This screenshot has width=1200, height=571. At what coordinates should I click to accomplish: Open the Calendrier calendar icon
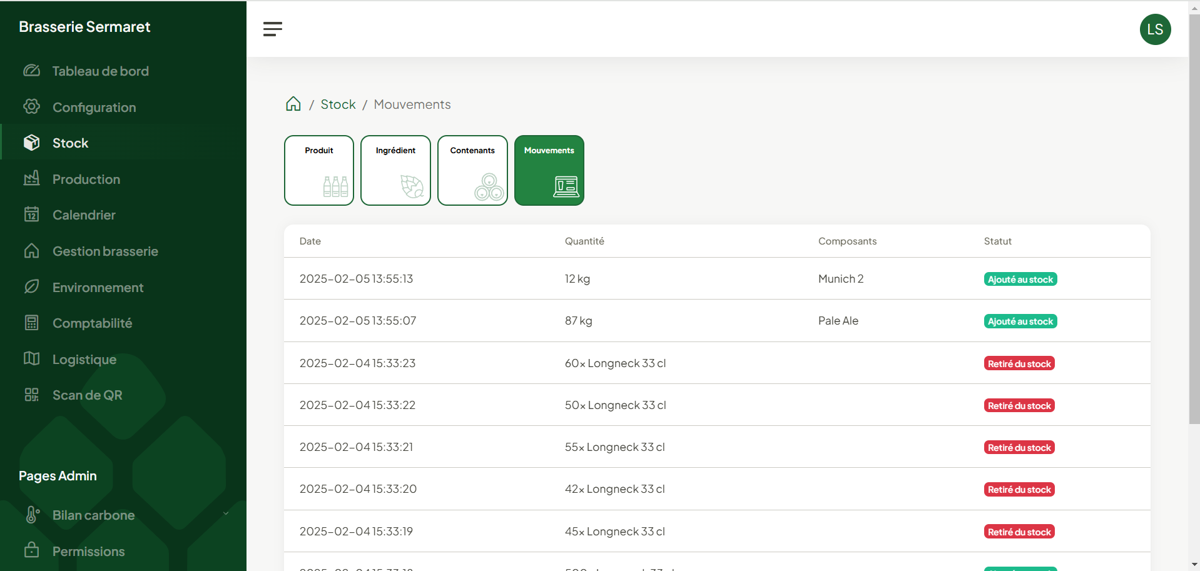[31, 215]
